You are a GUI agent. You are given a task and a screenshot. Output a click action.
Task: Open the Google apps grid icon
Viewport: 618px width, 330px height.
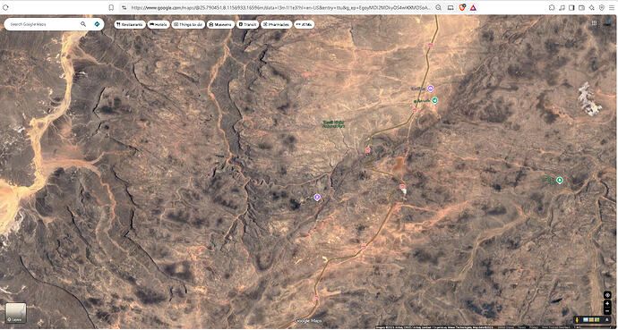pos(594,23)
